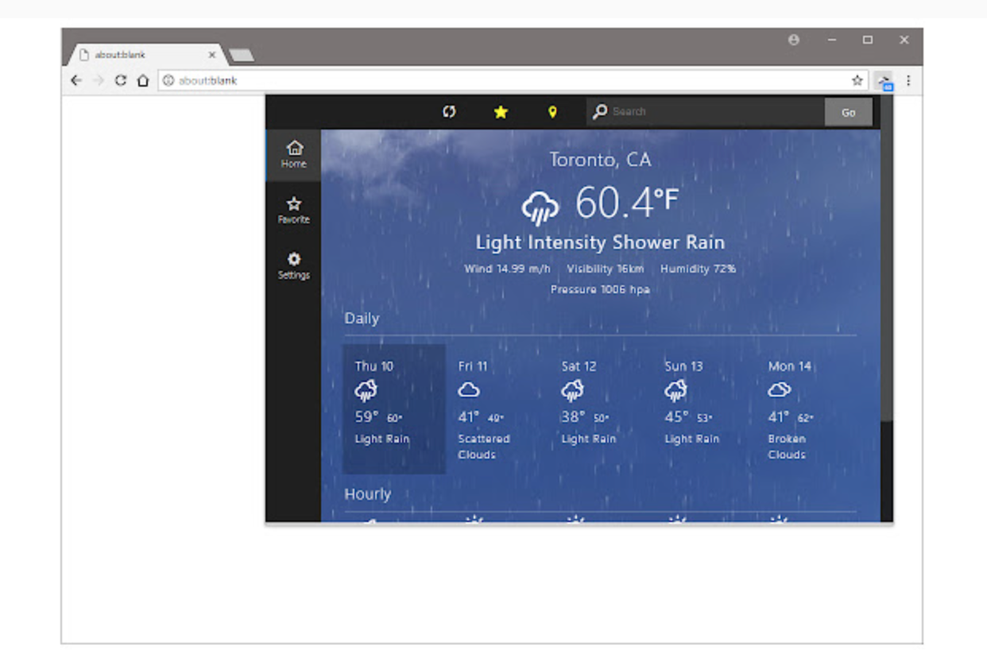Click the yellow location pin icon
987x650 pixels.
pos(552,112)
